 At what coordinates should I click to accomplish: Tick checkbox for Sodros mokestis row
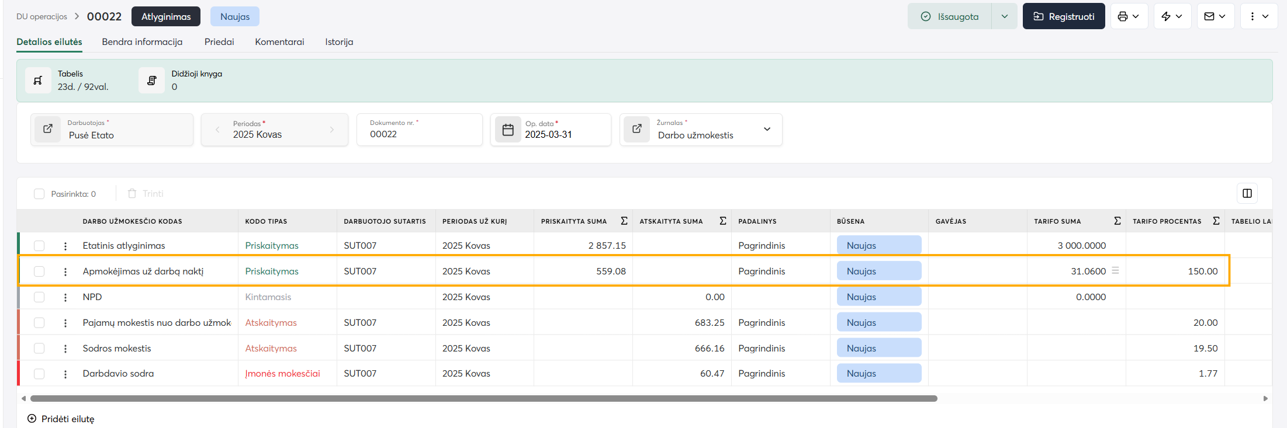[x=39, y=348]
